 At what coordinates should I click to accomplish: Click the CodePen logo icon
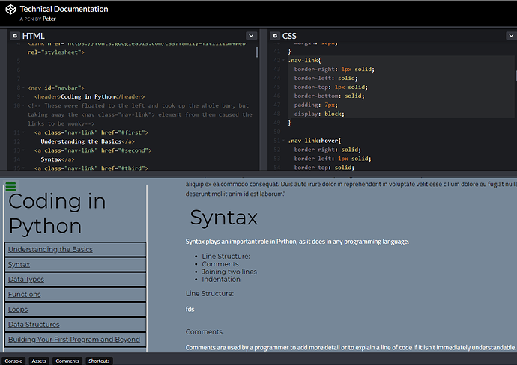(x=10, y=10)
